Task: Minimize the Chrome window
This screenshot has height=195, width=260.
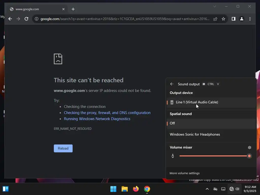Action: pyautogui.click(x=226, y=6)
